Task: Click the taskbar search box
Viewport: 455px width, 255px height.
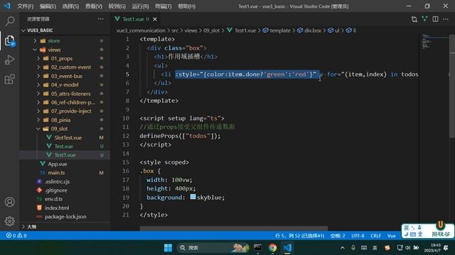Action: [213, 248]
